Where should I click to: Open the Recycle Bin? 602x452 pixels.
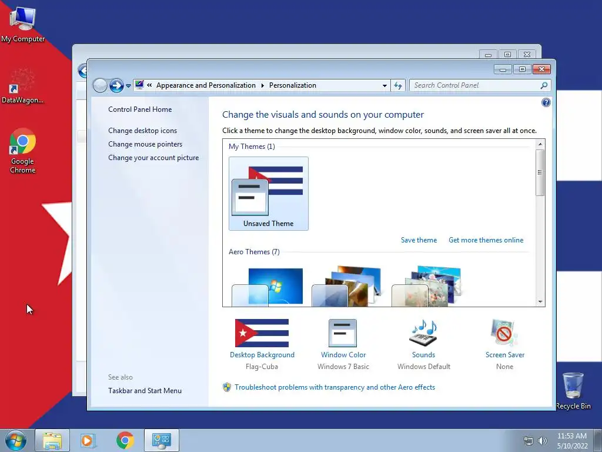pos(573,391)
